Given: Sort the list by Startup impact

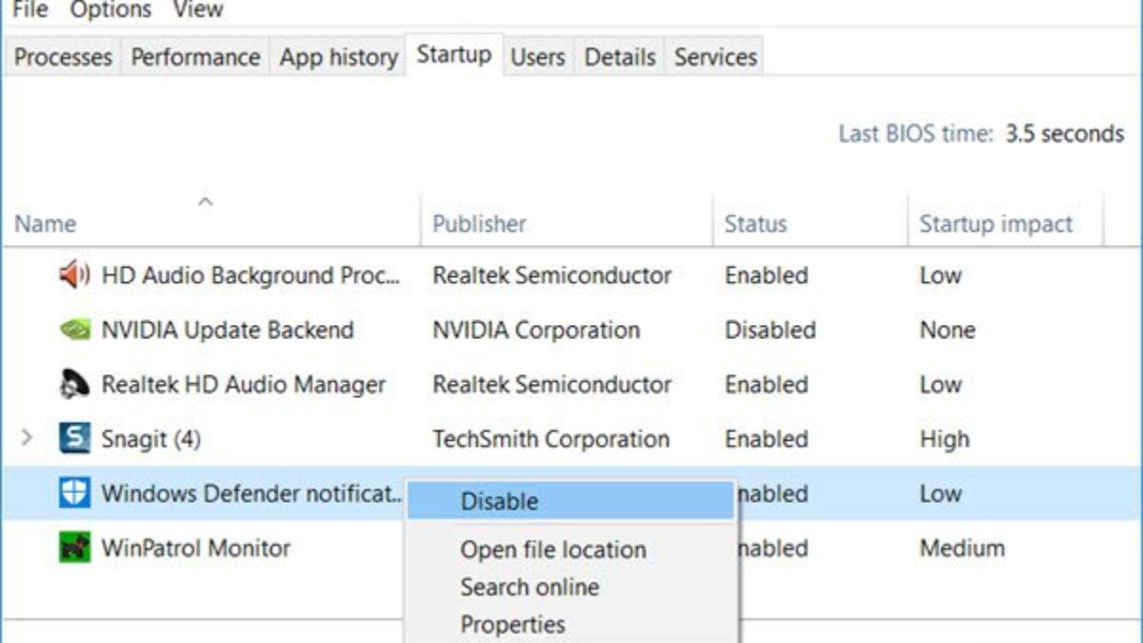Looking at the screenshot, I should [995, 225].
